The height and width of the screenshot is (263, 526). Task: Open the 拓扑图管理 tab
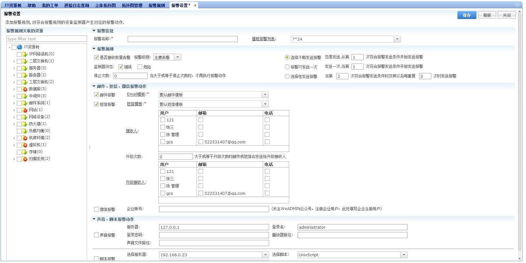point(132,5)
